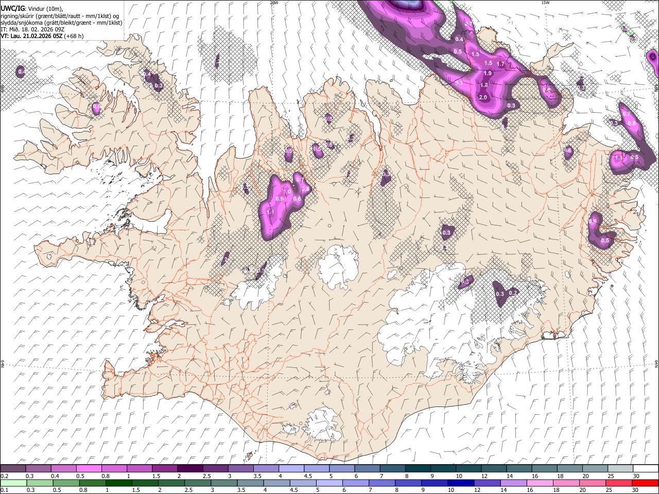659x494 pixels.
Task: Click the 1.7 snowfall value on the map
Action: (x=500, y=64)
